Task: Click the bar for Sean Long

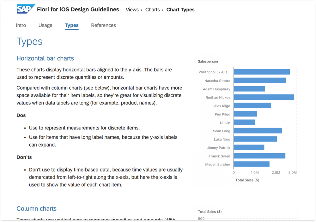Action: coord(258,130)
